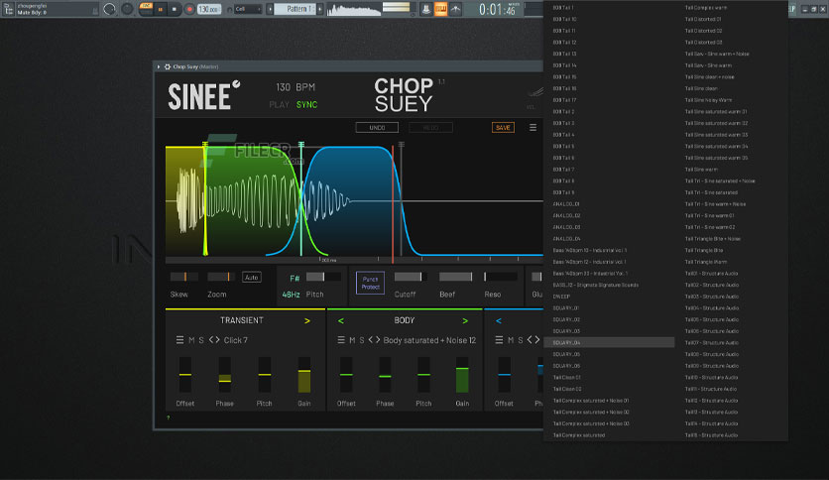
Task: Open the Pattern 1 selector
Action: (x=296, y=9)
